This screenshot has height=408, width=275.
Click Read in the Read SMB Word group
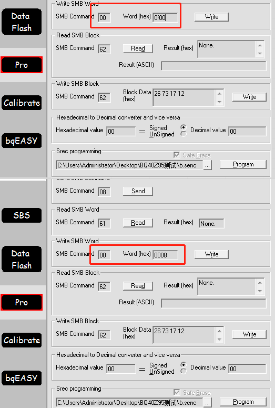(x=138, y=223)
